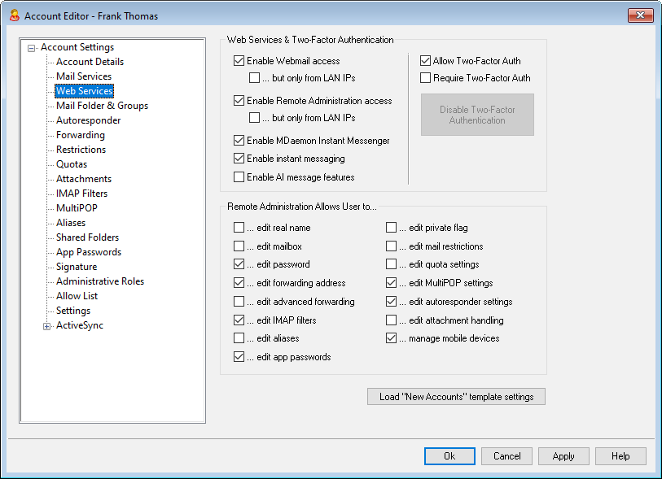
Task: Close the Account Editor window
Action: click(x=640, y=15)
